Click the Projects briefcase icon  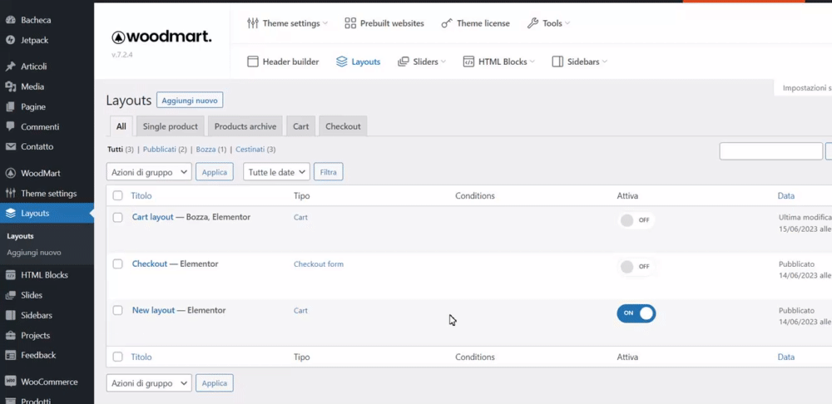point(10,336)
